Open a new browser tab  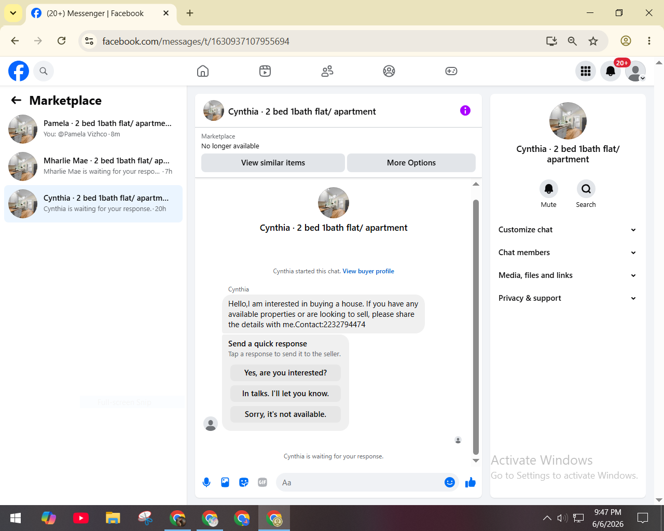pos(190,13)
